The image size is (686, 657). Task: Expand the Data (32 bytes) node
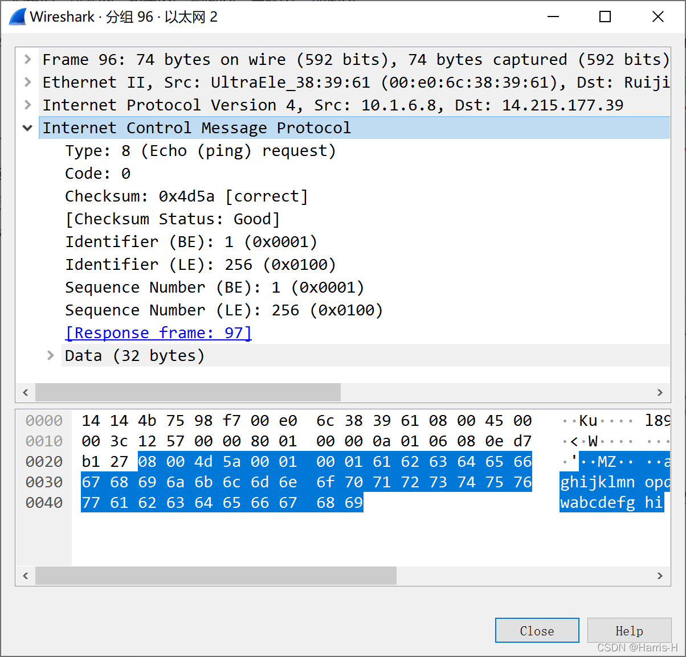point(51,356)
